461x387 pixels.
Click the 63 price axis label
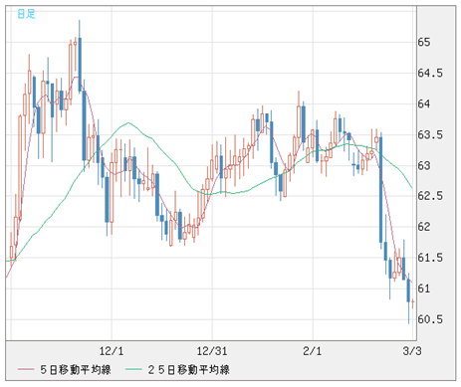click(x=424, y=165)
